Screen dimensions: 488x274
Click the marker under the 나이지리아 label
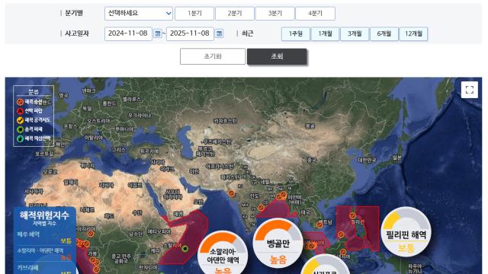click(91, 234)
